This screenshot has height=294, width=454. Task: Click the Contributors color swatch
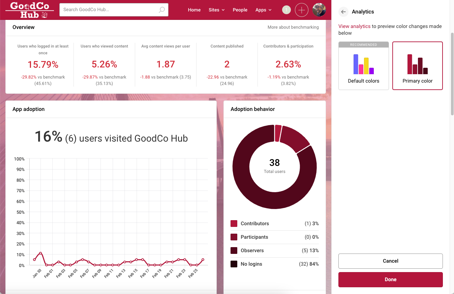click(234, 223)
